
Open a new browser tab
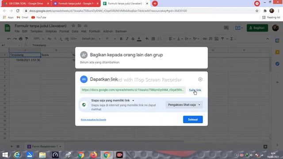[x=155, y=4]
